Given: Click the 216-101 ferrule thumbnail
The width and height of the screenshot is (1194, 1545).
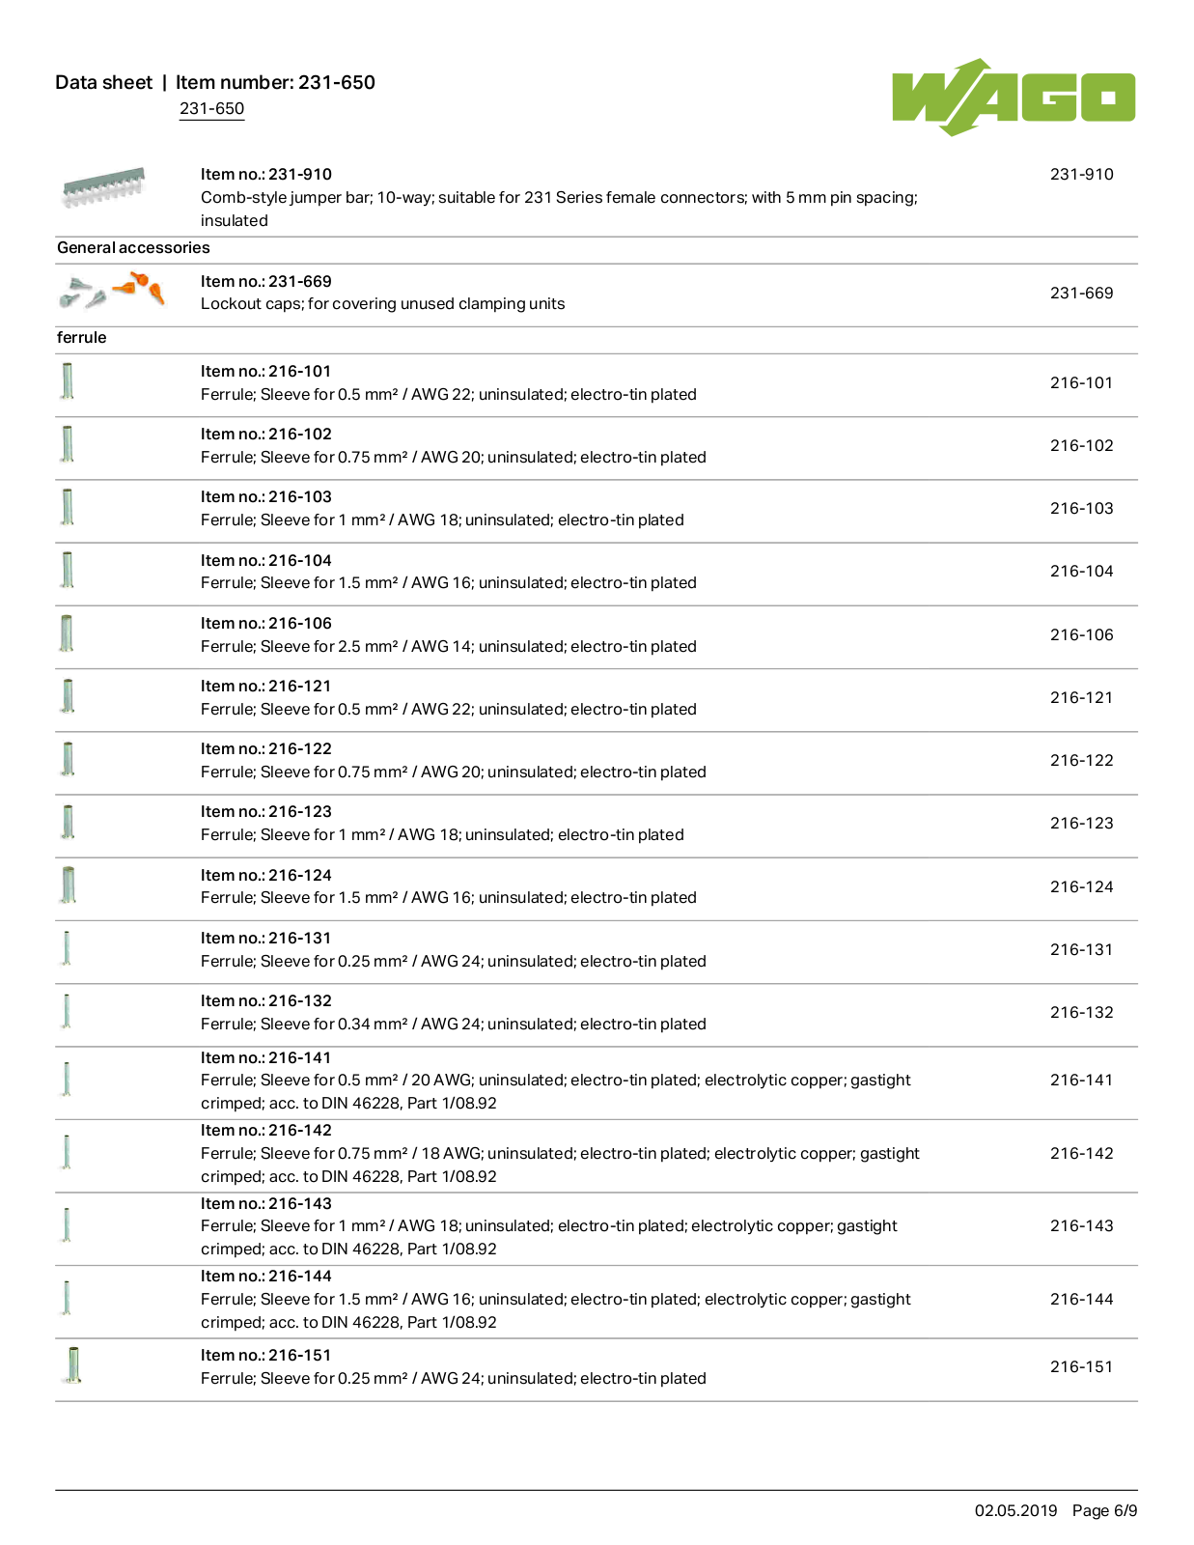Looking at the screenshot, I should [68, 380].
